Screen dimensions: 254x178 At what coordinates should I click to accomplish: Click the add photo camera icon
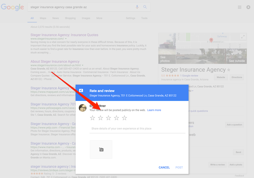point(101,150)
